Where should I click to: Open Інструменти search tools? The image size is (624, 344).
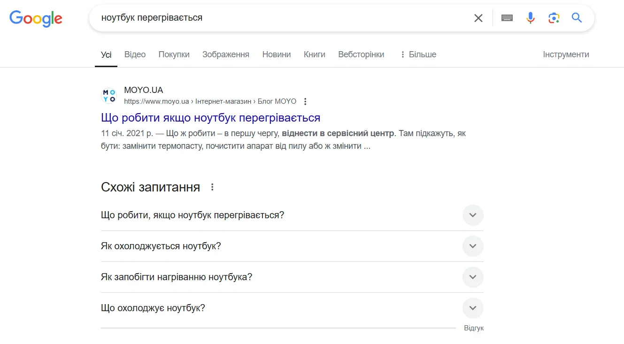pos(566,54)
